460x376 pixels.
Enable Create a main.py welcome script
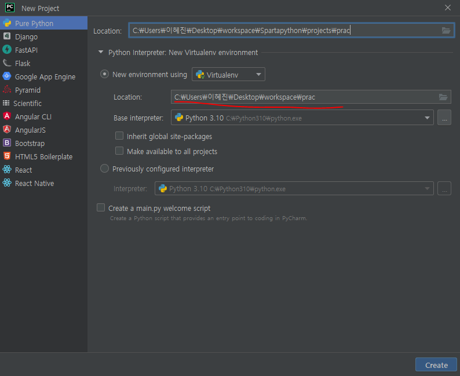pos(101,207)
